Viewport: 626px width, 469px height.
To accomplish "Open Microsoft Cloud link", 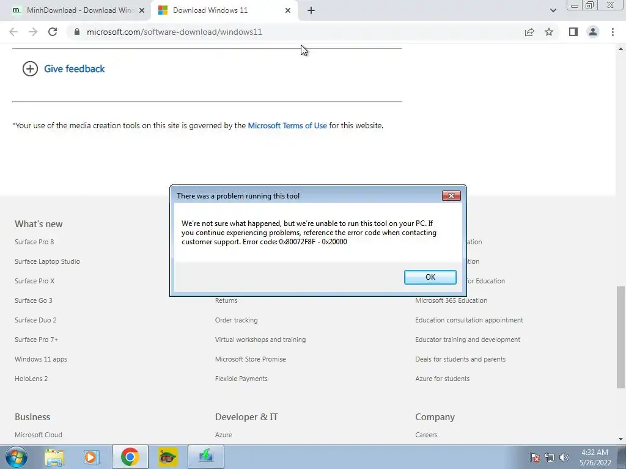I will pos(39,435).
